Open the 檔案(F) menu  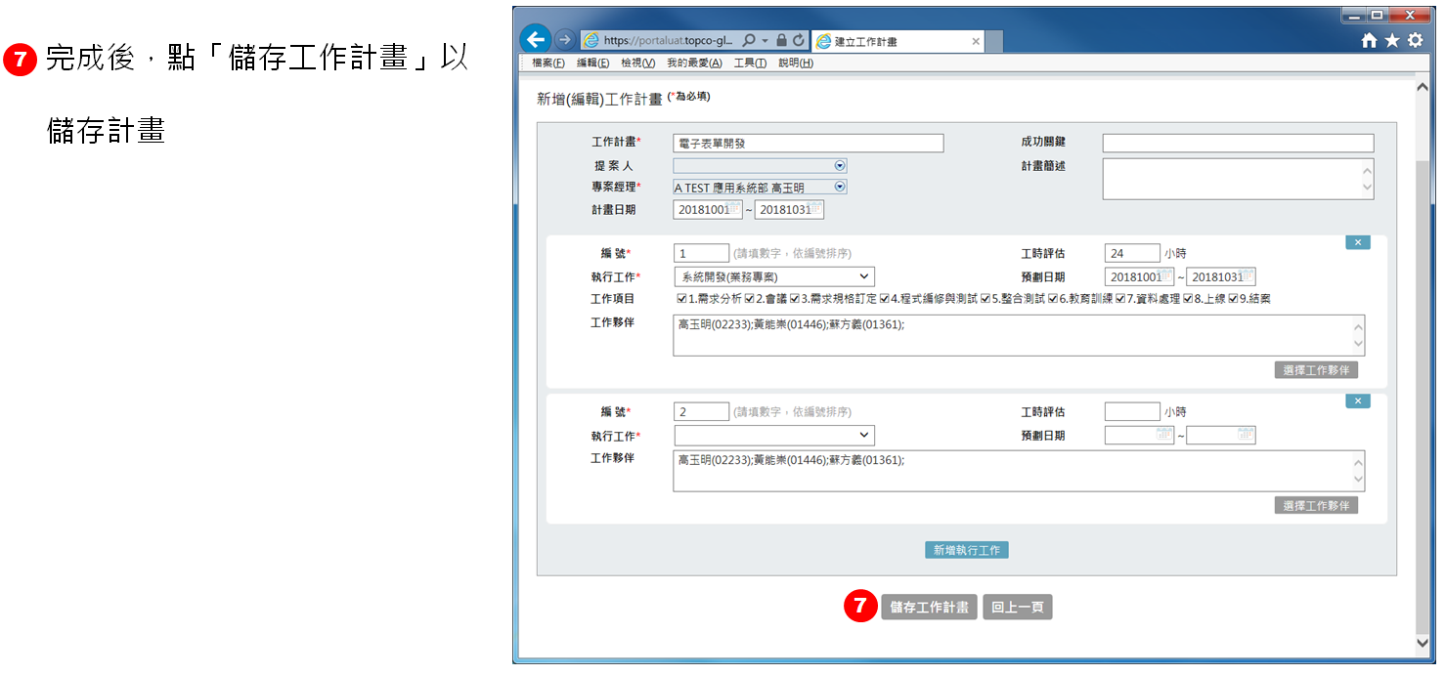tap(548, 63)
